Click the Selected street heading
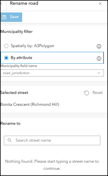 point(14,93)
